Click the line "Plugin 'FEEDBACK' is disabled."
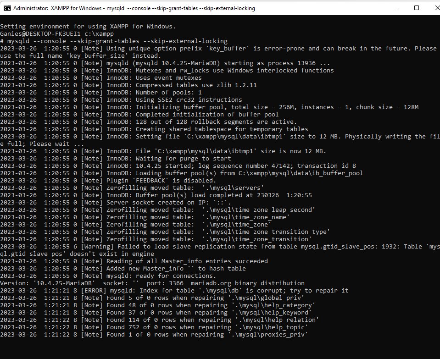The width and height of the screenshot is (440, 359). coord(108,180)
